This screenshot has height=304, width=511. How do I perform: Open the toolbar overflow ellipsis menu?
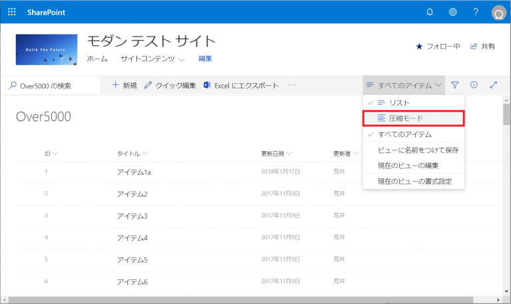coord(291,85)
